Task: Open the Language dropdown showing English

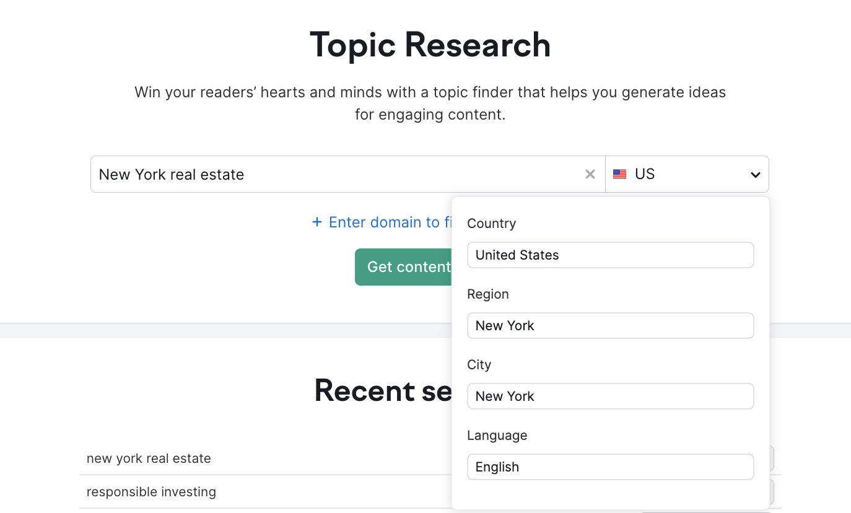Action: tap(610, 467)
